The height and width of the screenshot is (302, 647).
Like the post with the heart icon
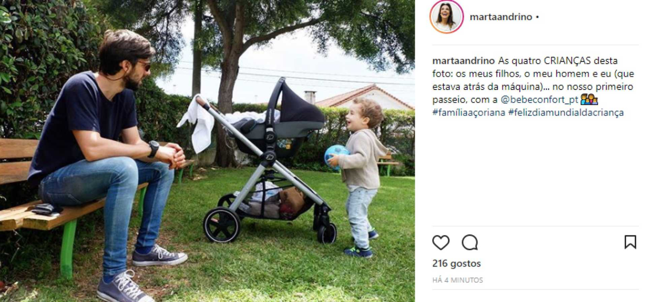pos(440,242)
